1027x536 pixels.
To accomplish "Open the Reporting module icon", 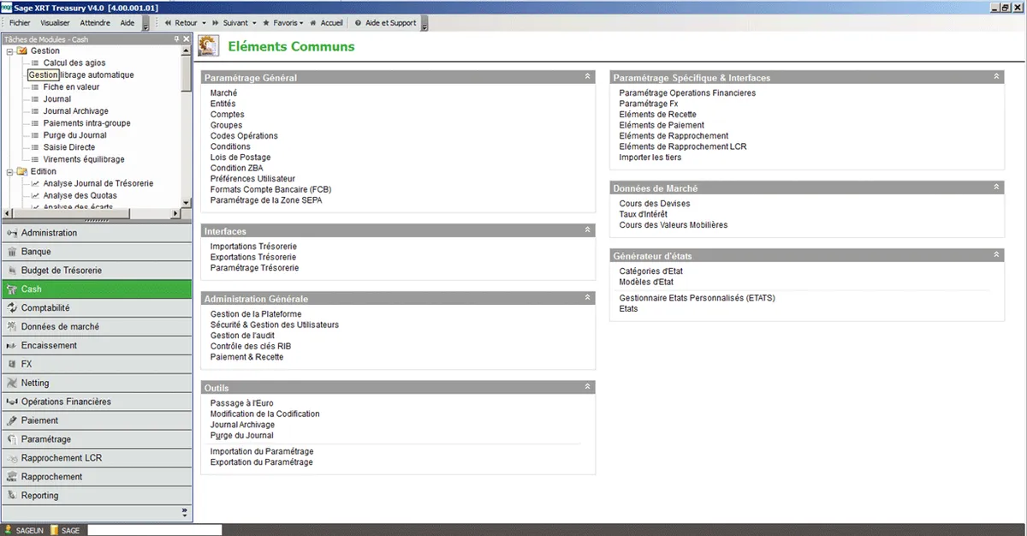I will (12, 496).
